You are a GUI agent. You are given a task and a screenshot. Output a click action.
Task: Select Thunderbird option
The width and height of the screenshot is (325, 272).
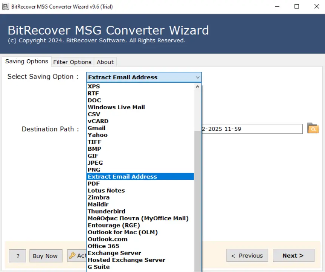[140, 211]
